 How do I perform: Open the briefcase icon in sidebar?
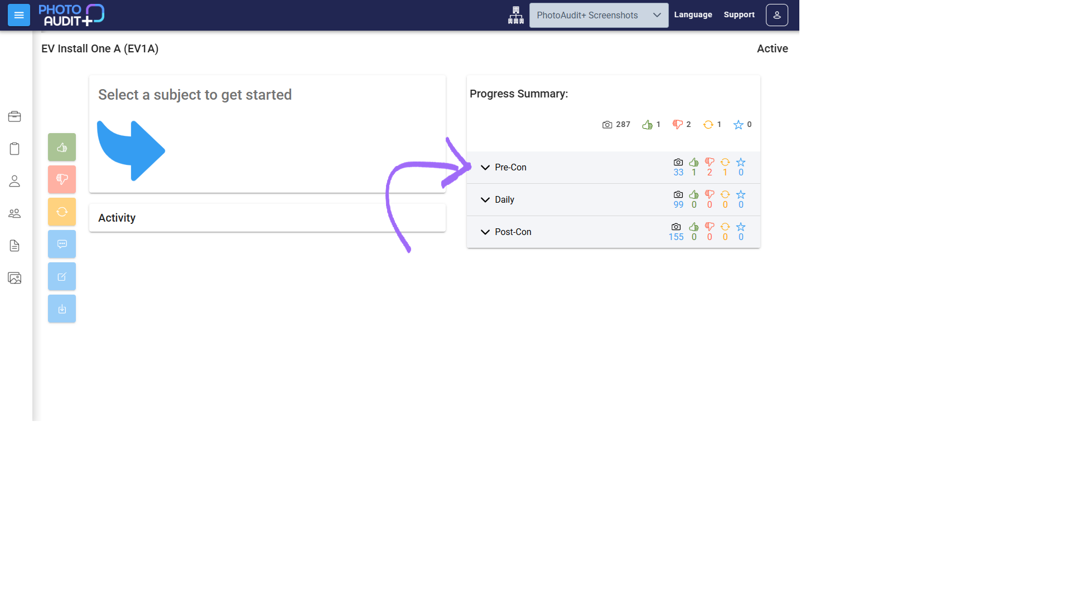point(15,116)
